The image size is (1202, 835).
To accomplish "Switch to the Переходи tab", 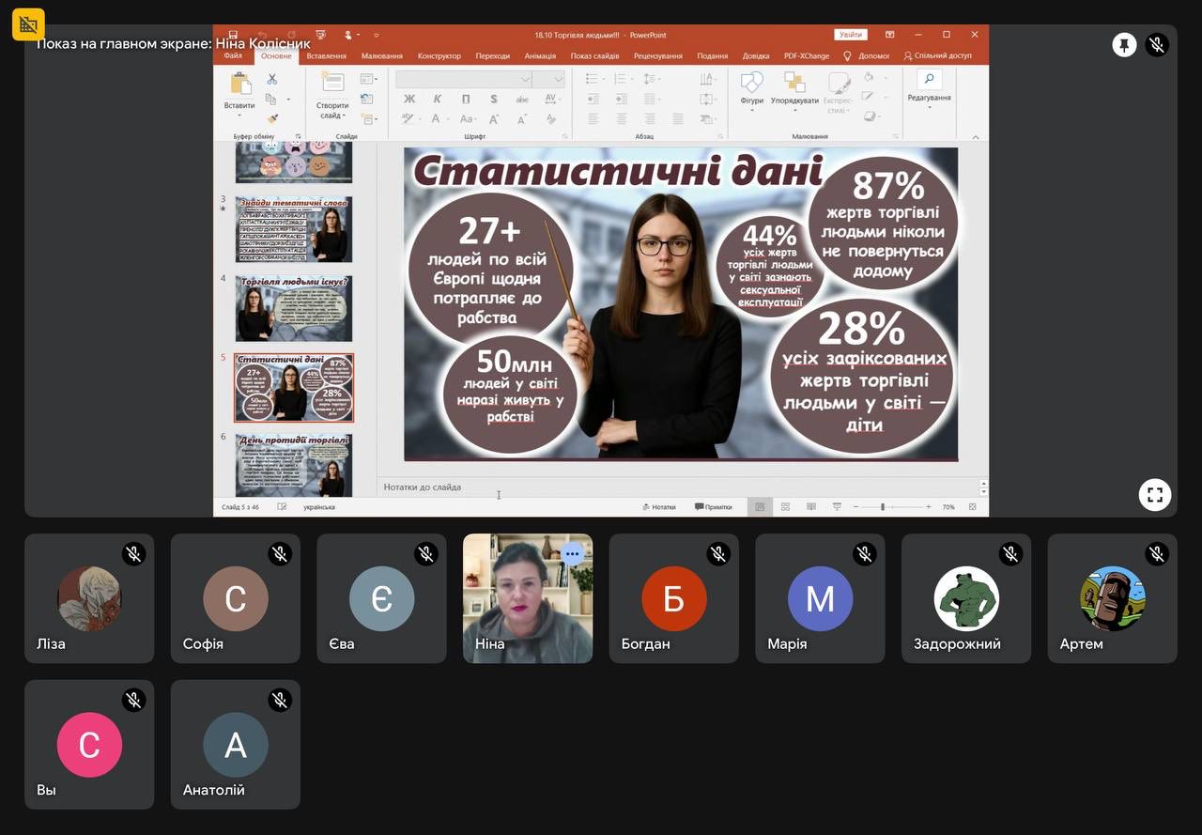I will pos(493,56).
